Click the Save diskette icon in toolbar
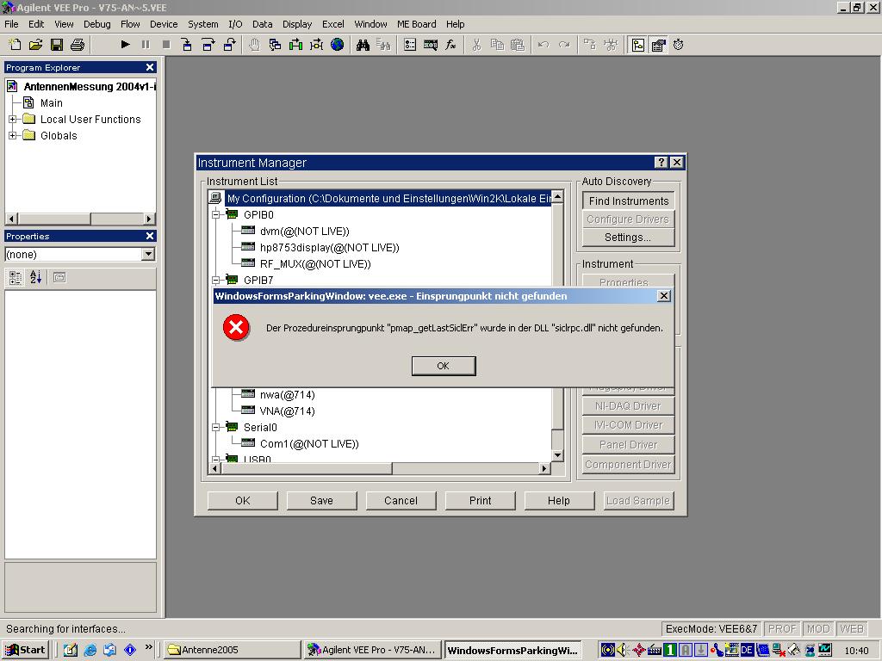Image resolution: width=882 pixels, height=661 pixels. [56, 45]
